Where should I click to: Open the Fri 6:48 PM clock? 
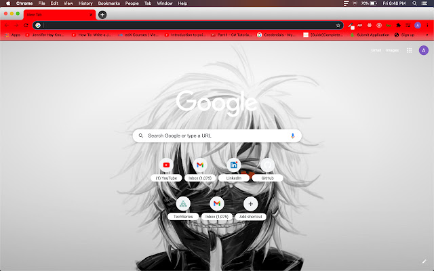[x=394, y=3]
